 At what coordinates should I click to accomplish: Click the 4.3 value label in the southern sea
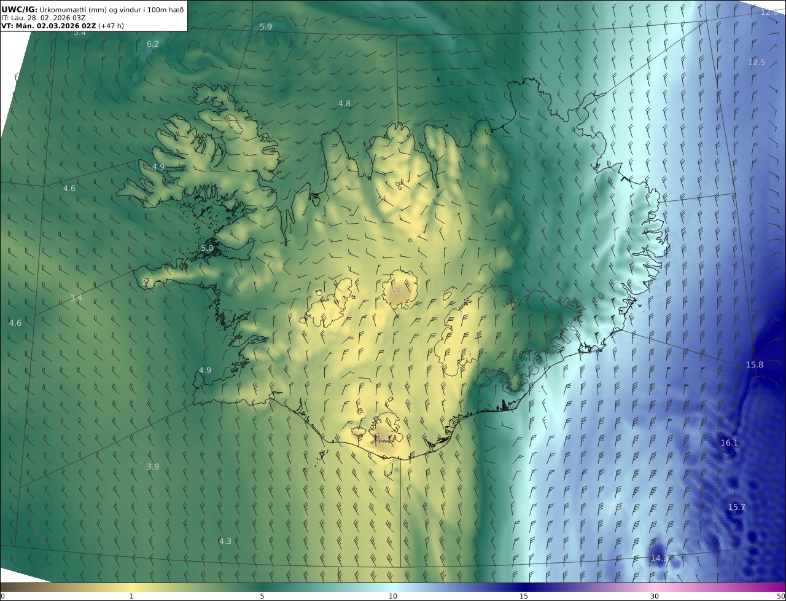point(225,541)
